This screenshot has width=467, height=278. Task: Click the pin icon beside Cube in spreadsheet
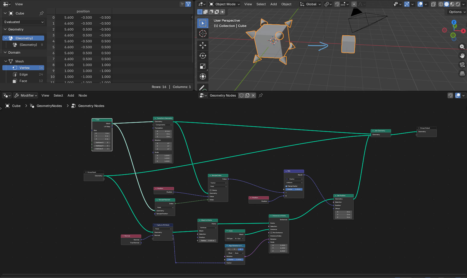tap(42, 13)
